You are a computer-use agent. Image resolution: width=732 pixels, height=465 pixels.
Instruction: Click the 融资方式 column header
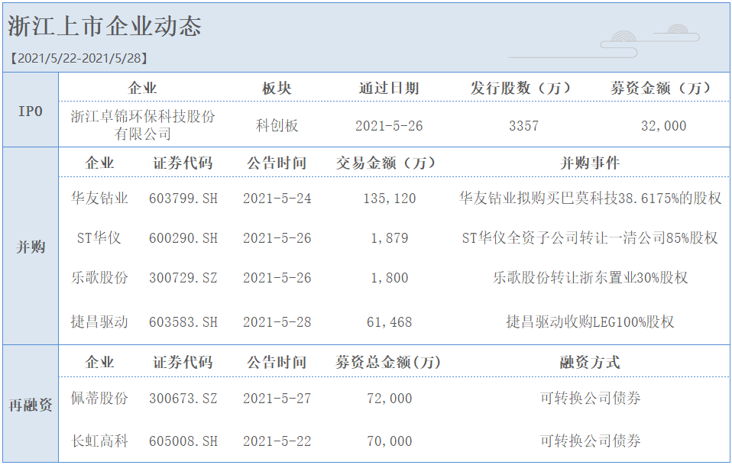590,362
